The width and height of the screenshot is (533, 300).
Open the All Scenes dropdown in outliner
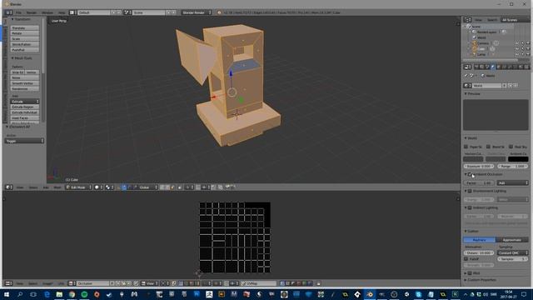(515, 20)
